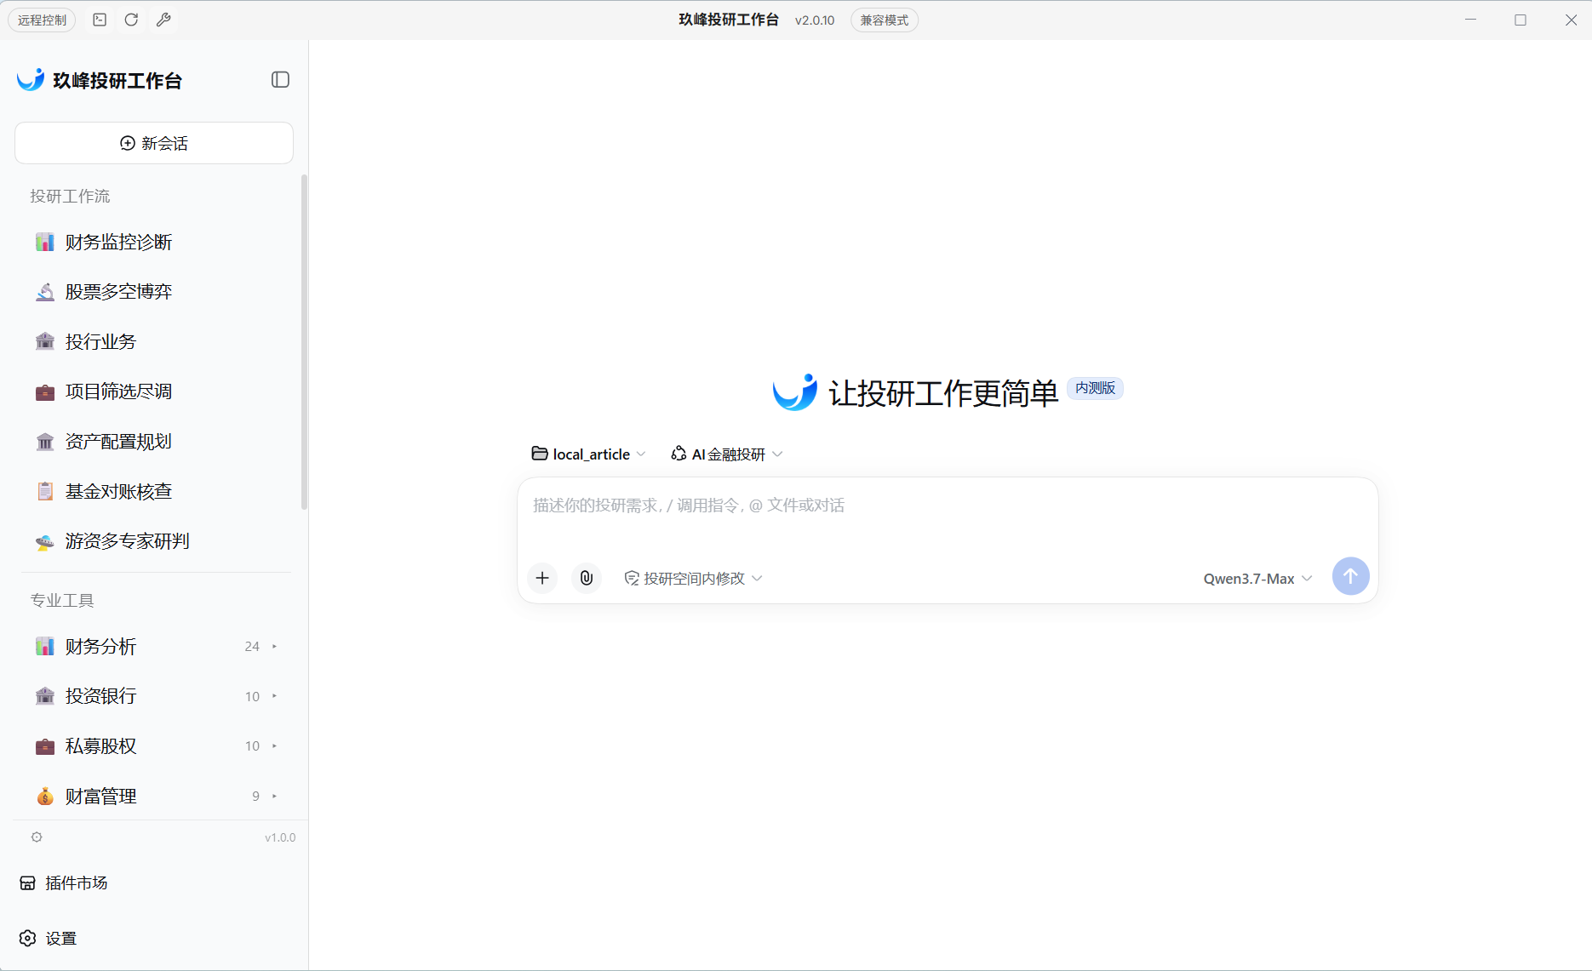Toggle 兼容模式 in title bar
This screenshot has width=1592, height=971.
pyautogui.click(x=884, y=20)
